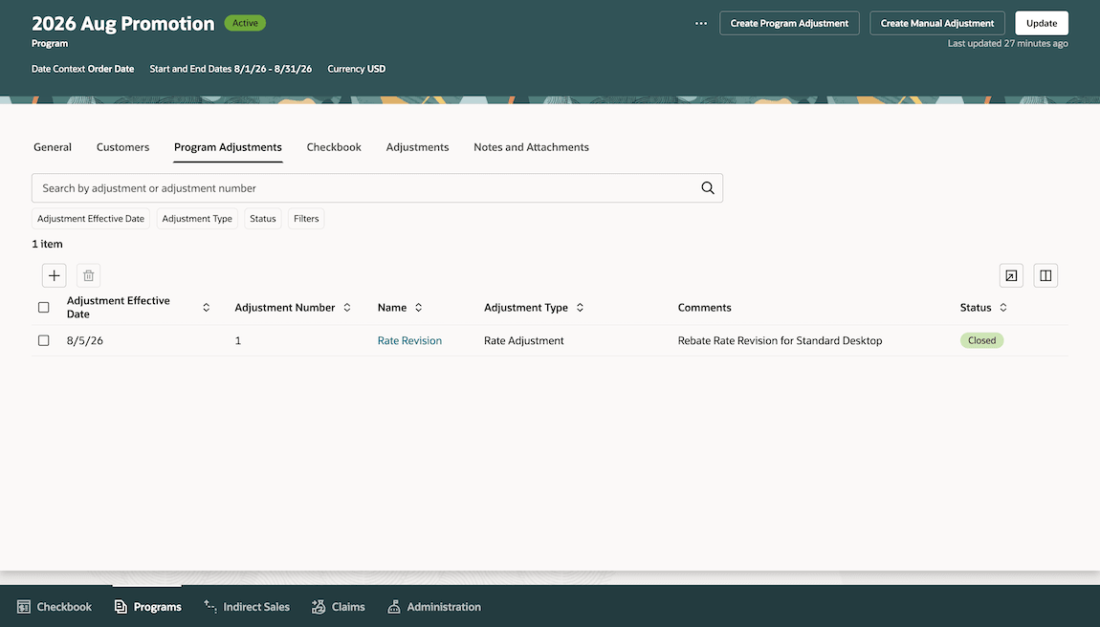Click the Update button
1100x627 pixels.
1042,23
